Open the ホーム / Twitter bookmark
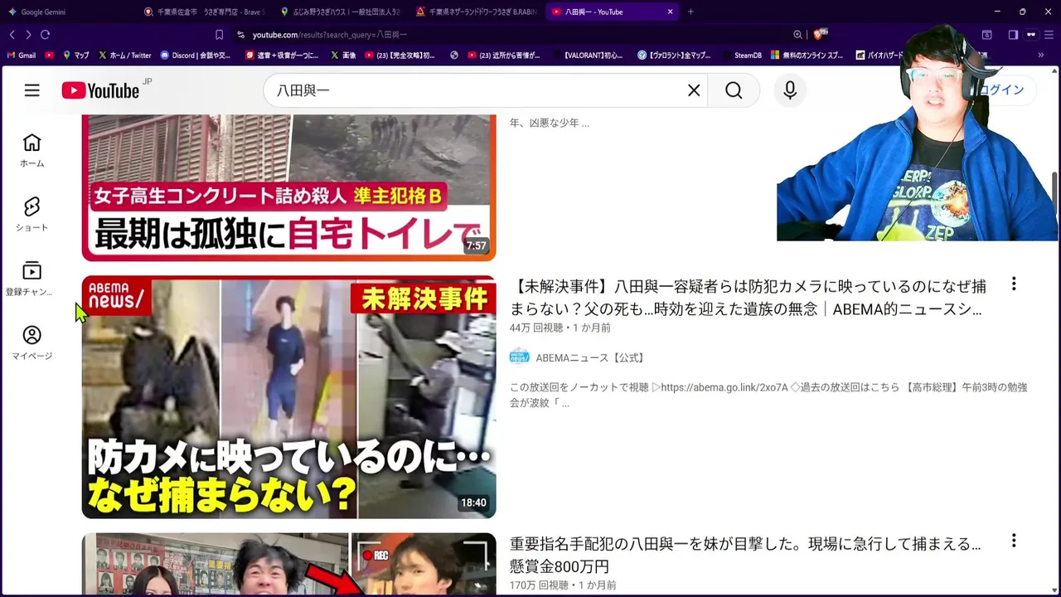 (x=125, y=56)
